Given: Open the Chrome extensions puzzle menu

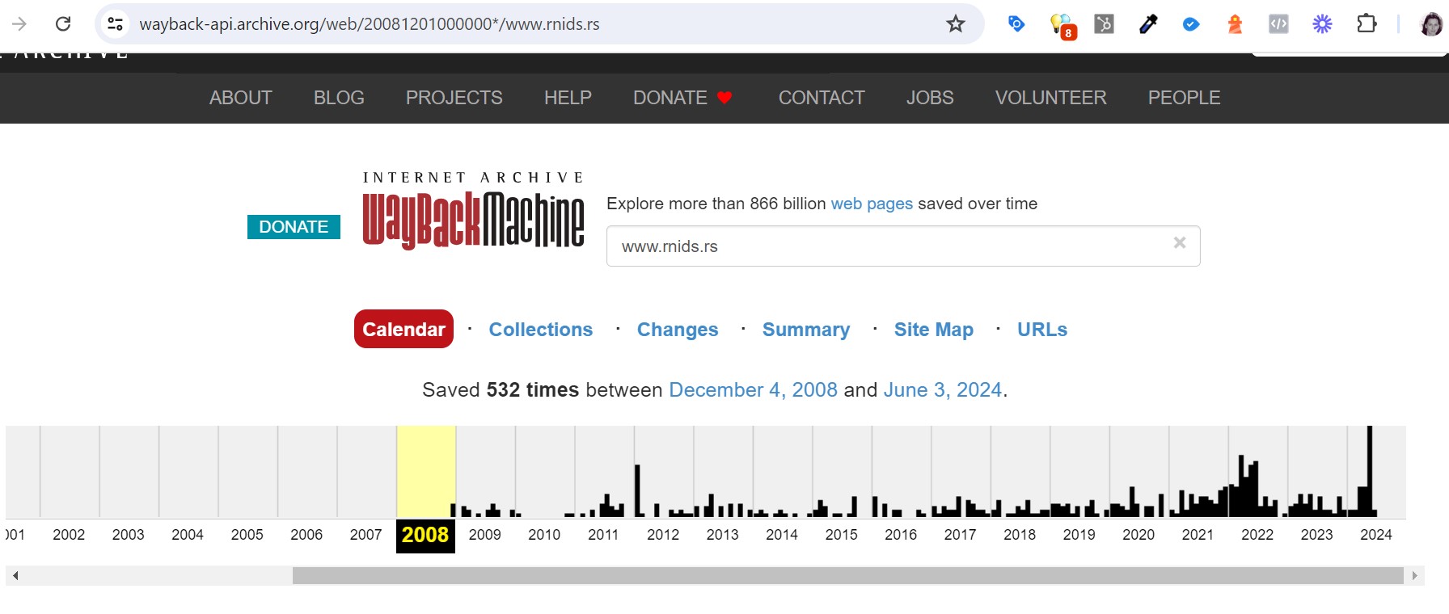Looking at the screenshot, I should click(1366, 24).
